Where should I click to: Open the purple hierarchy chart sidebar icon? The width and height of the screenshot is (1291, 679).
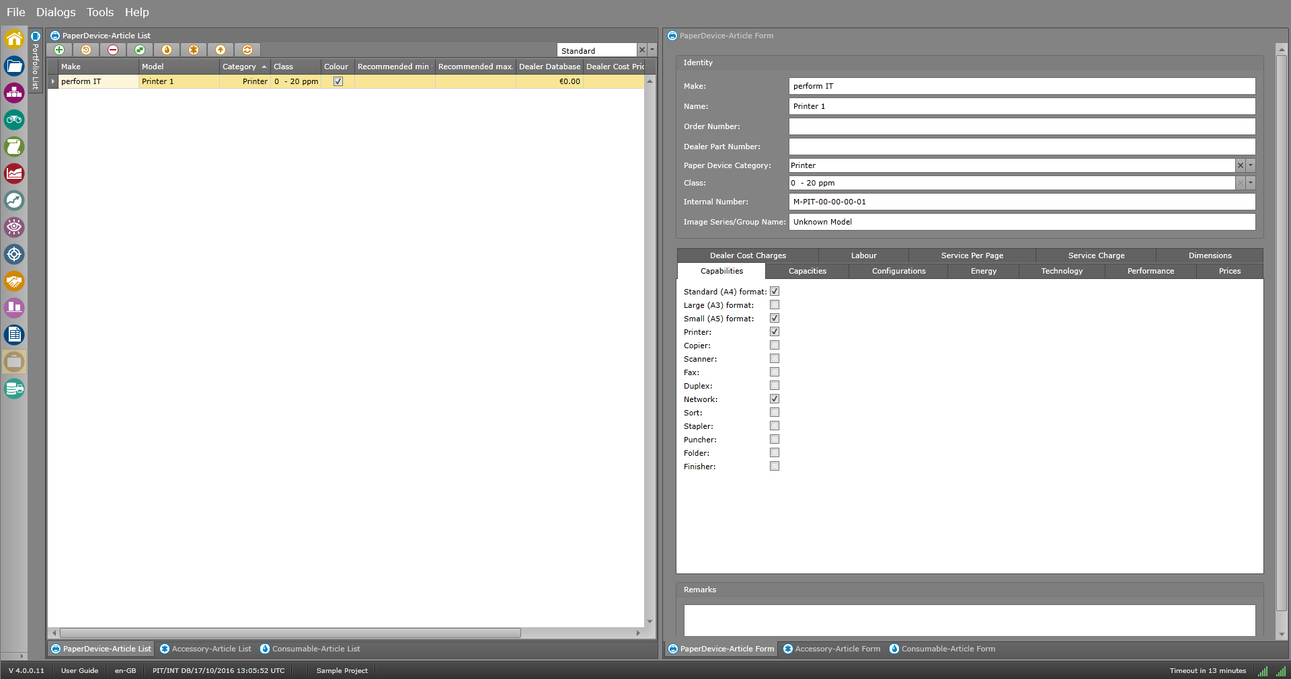click(14, 93)
